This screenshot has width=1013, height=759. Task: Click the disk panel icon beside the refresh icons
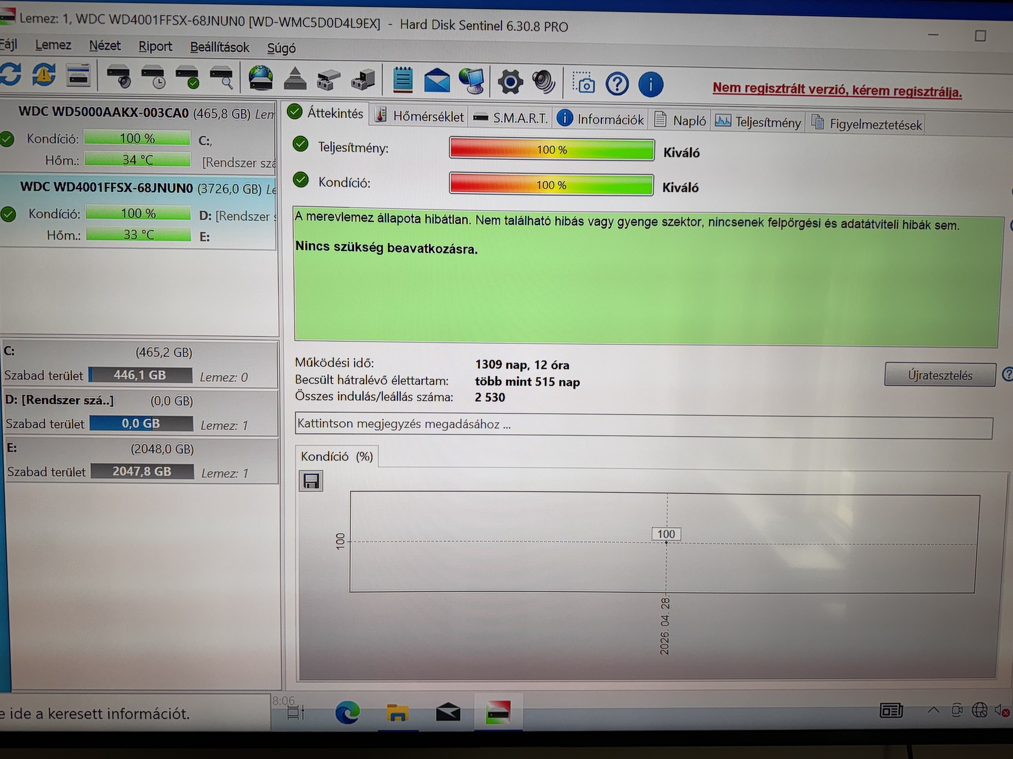tap(79, 76)
